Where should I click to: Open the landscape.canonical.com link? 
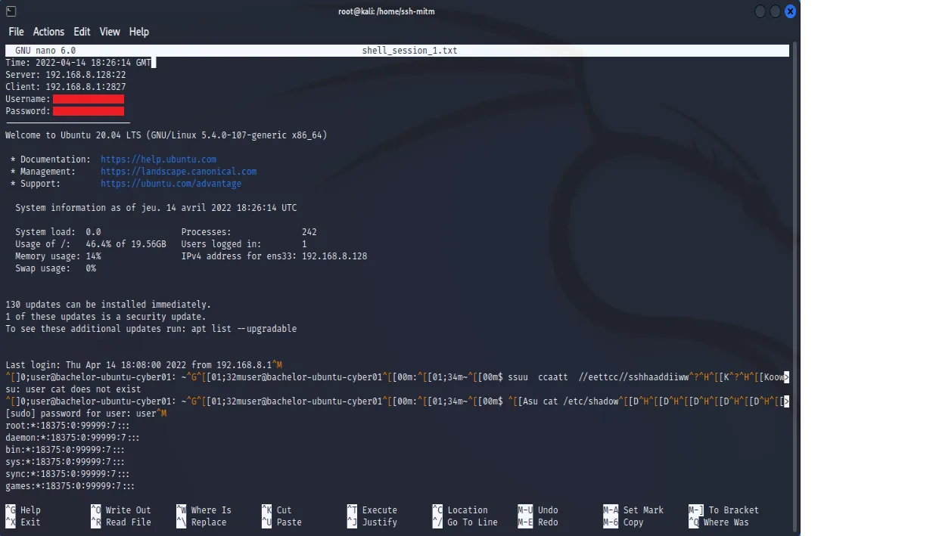click(x=179, y=172)
